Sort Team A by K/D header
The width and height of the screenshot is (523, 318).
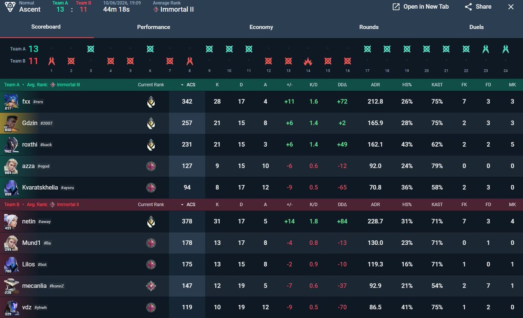[x=313, y=85]
